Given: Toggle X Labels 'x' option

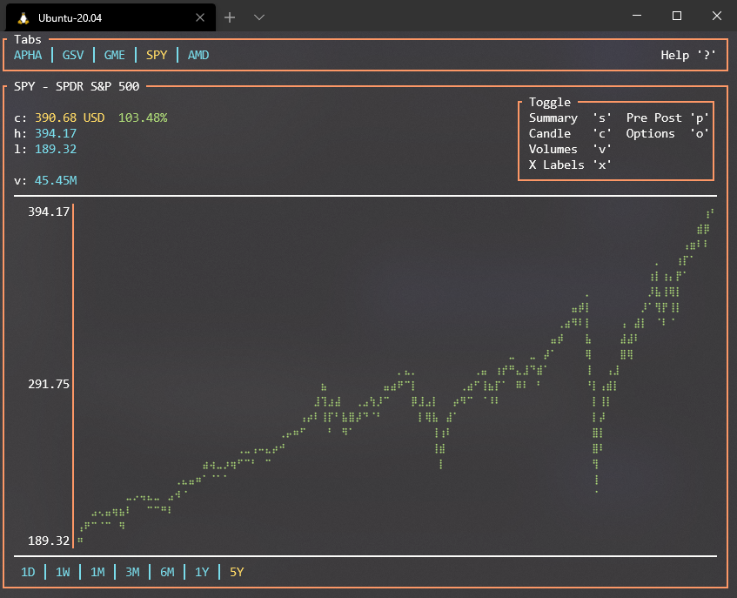Looking at the screenshot, I should pos(570,165).
